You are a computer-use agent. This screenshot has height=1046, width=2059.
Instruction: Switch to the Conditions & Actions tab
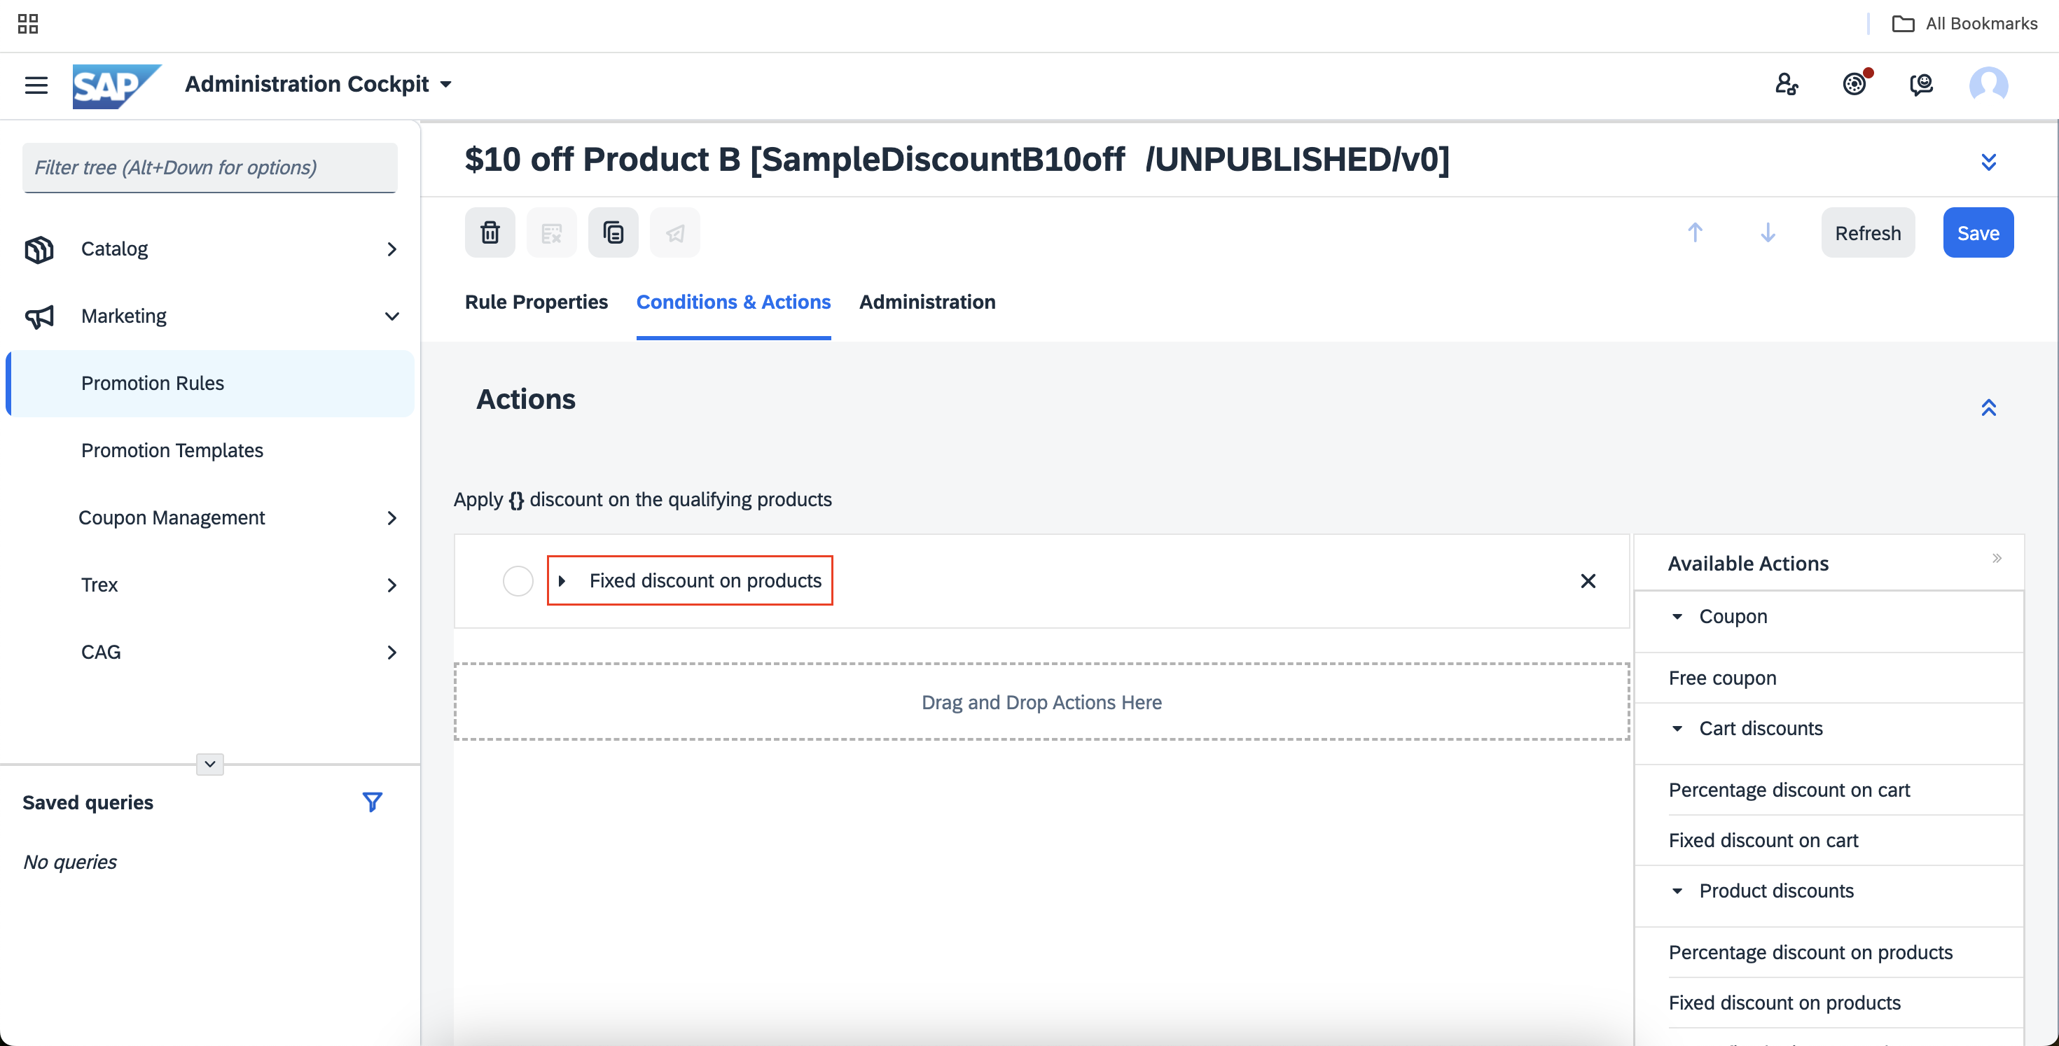pyautogui.click(x=733, y=302)
